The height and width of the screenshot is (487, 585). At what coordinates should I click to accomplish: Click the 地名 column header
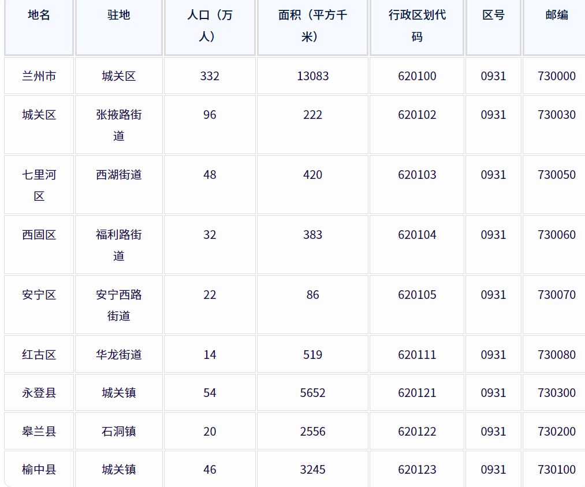39,27
